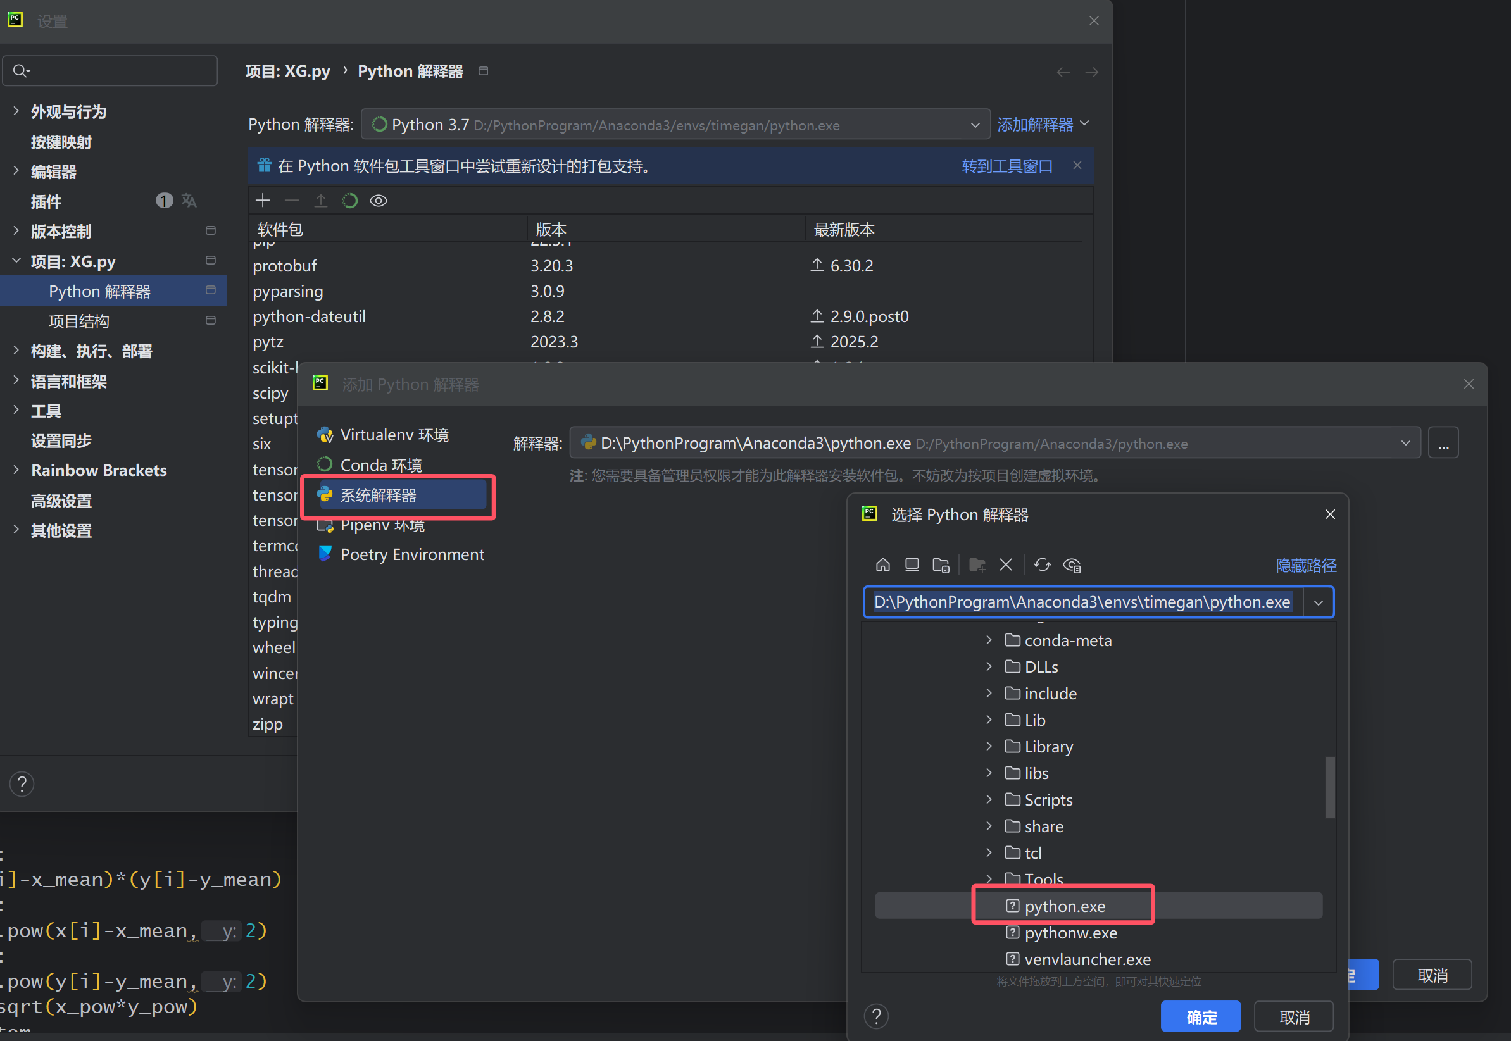Viewport: 1511px width, 1041px height.
Task: Click the green reload packages icon
Action: [x=349, y=200]
